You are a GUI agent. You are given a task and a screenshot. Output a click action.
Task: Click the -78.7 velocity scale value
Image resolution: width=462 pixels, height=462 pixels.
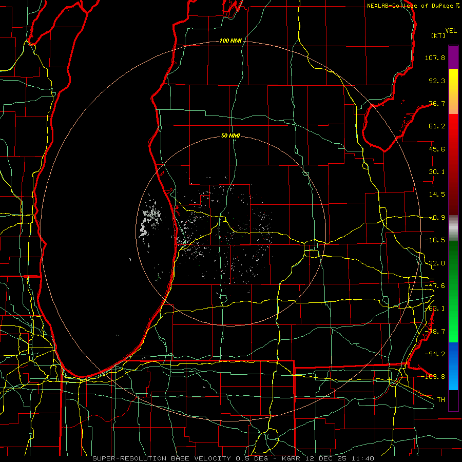coord(435,332)
